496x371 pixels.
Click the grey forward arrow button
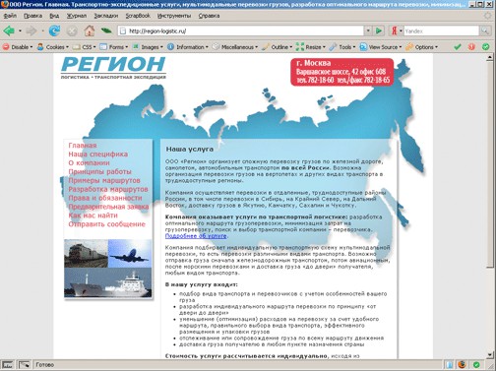click(31, 31)
